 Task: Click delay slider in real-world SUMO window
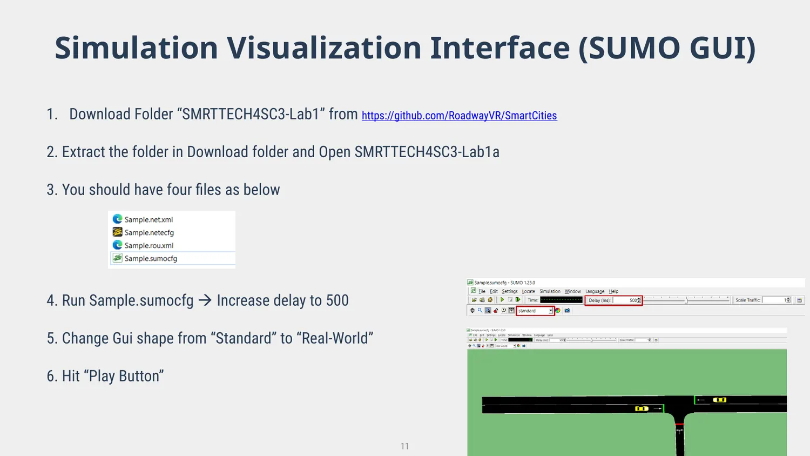tap(592, 340)
